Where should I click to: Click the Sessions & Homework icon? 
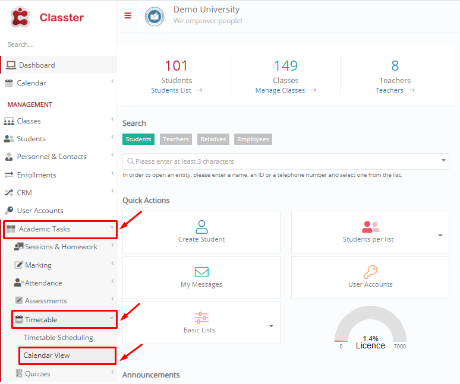[19, 247]
